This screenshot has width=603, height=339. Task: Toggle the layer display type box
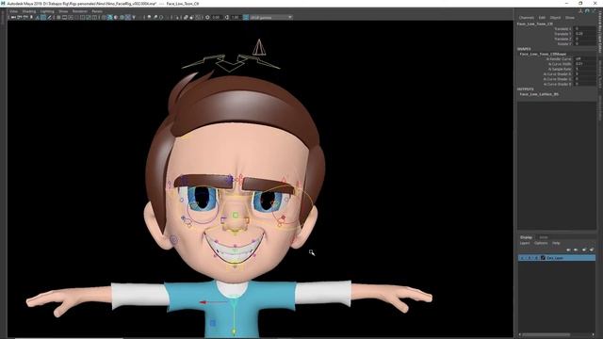[x=536, y=258]
